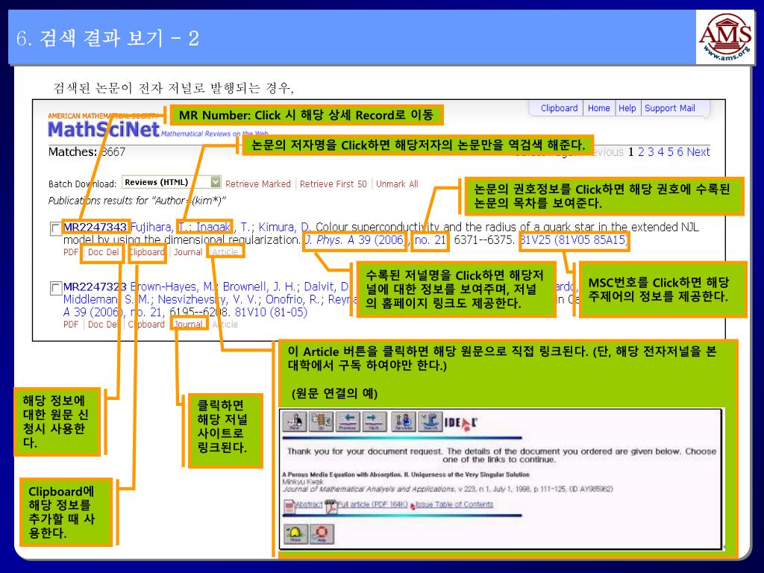Click the IDEAL bottom Home icon

[295, 533]
